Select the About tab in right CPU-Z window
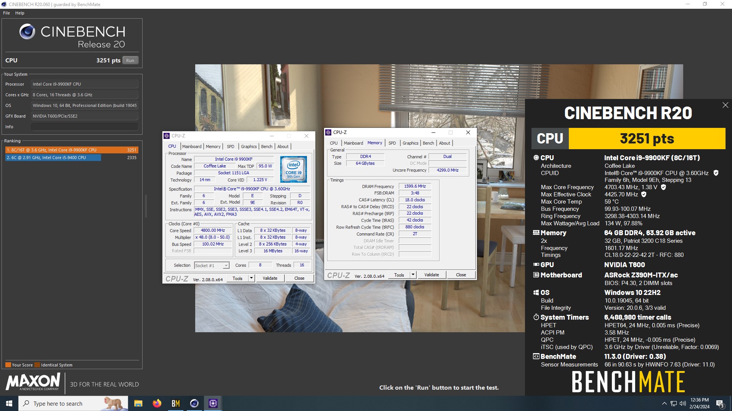This screenshot has width=732, height=411. pyautogui.click(x=445, y=143)
